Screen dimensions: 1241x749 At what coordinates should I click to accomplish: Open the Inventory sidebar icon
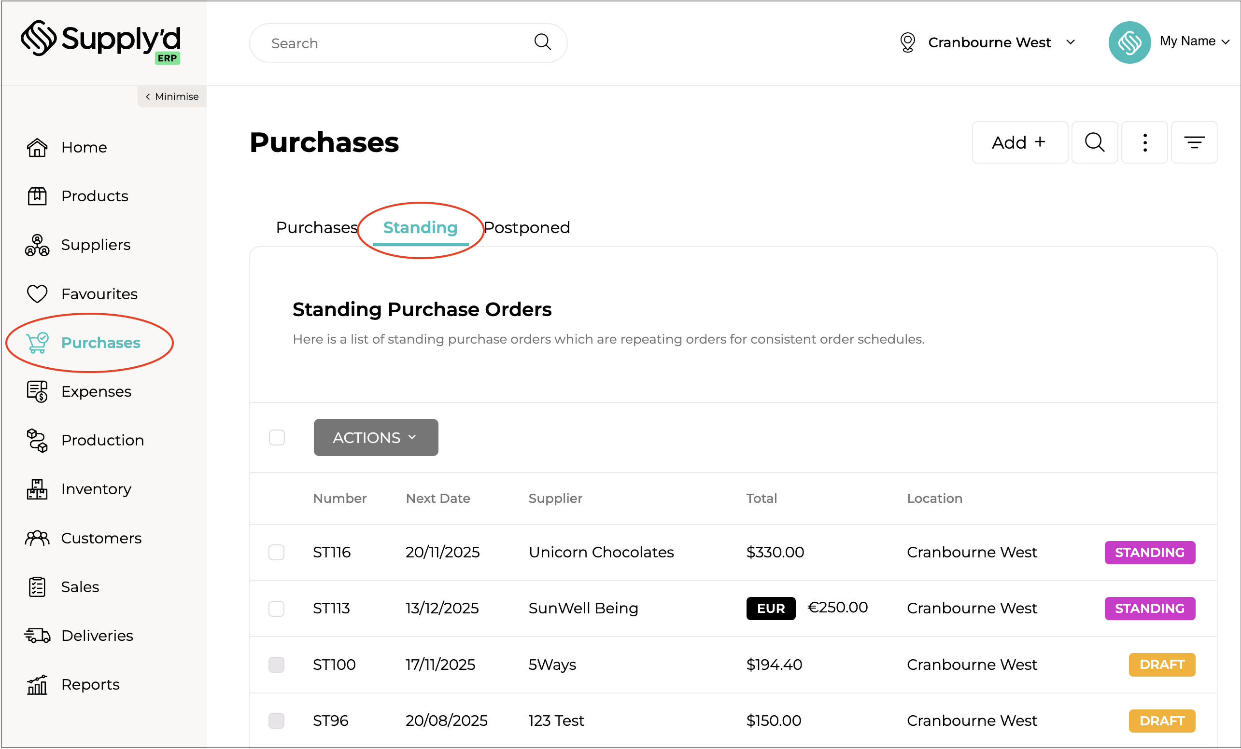37,489
